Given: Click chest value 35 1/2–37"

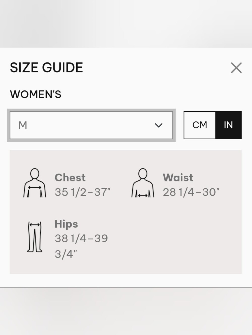Looking at the screenshot, I should (x=83, y=192).
